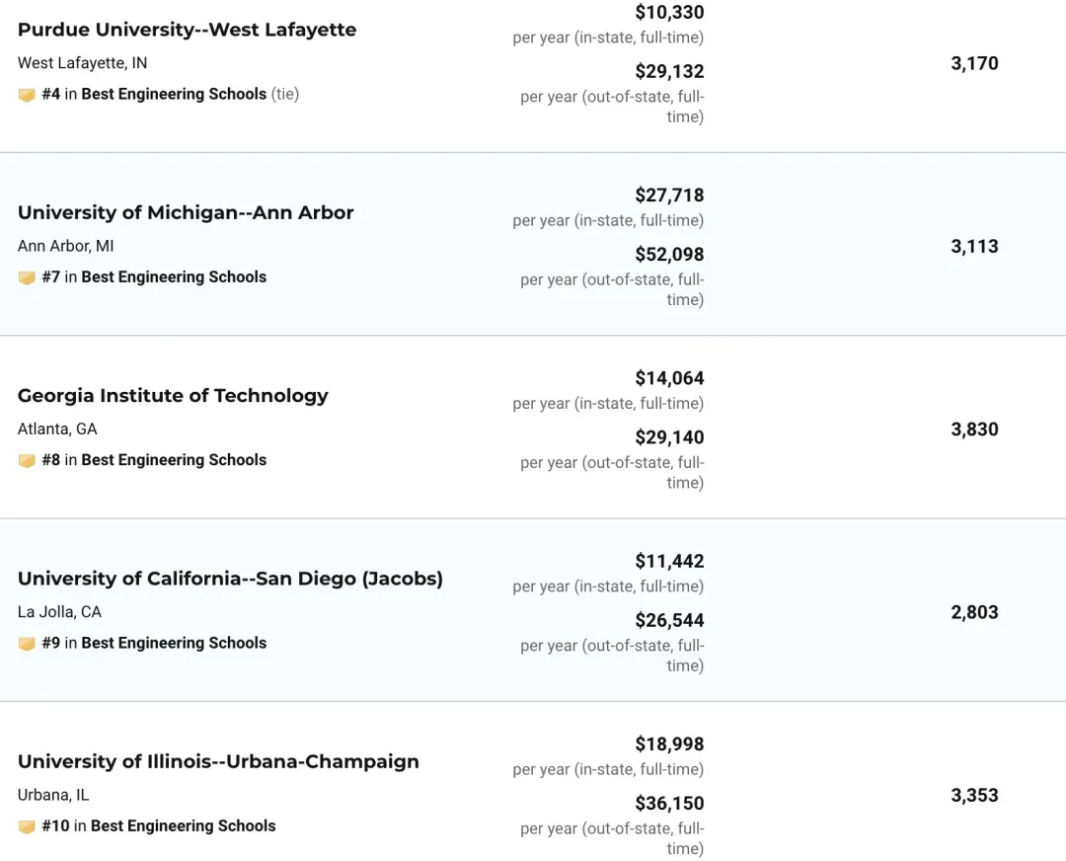Click Illinois enrollment figure 3,353
The height and width of the screenshot is (861, 1066).
click(974, 795)
